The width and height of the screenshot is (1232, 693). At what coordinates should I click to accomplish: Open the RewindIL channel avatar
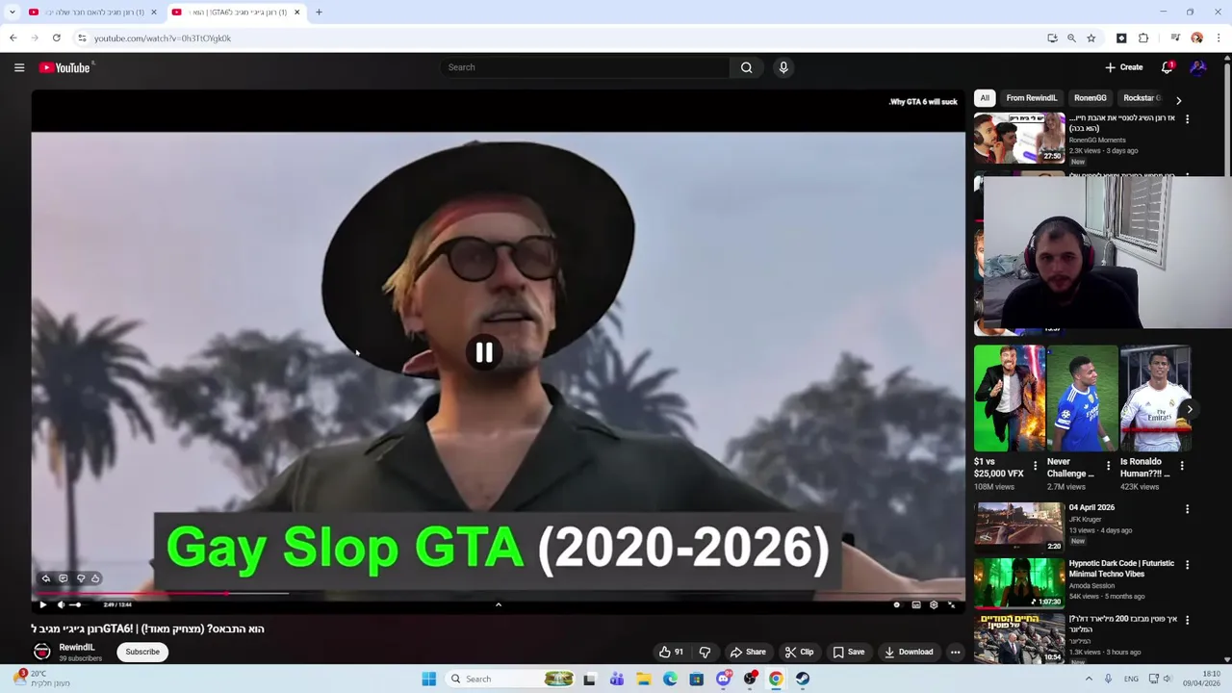tap(42, 652)
